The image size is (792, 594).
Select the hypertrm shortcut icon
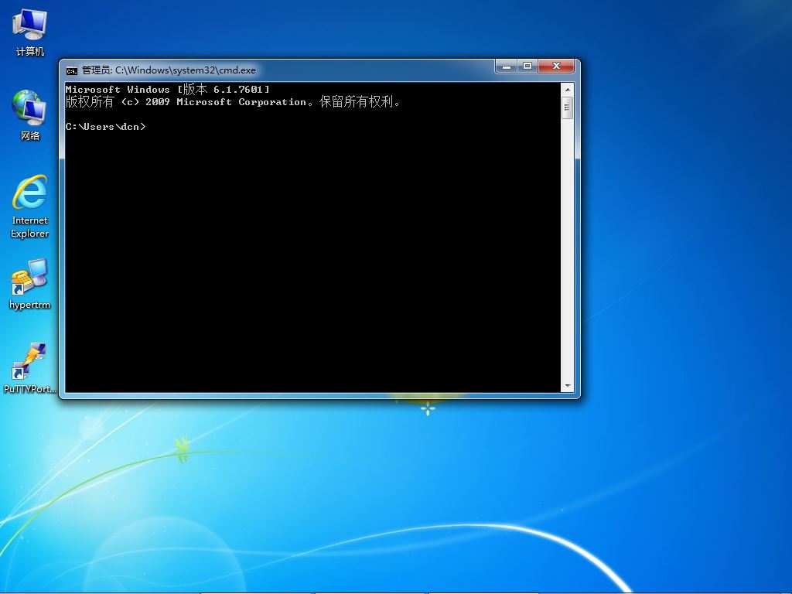tap(30, 284)
